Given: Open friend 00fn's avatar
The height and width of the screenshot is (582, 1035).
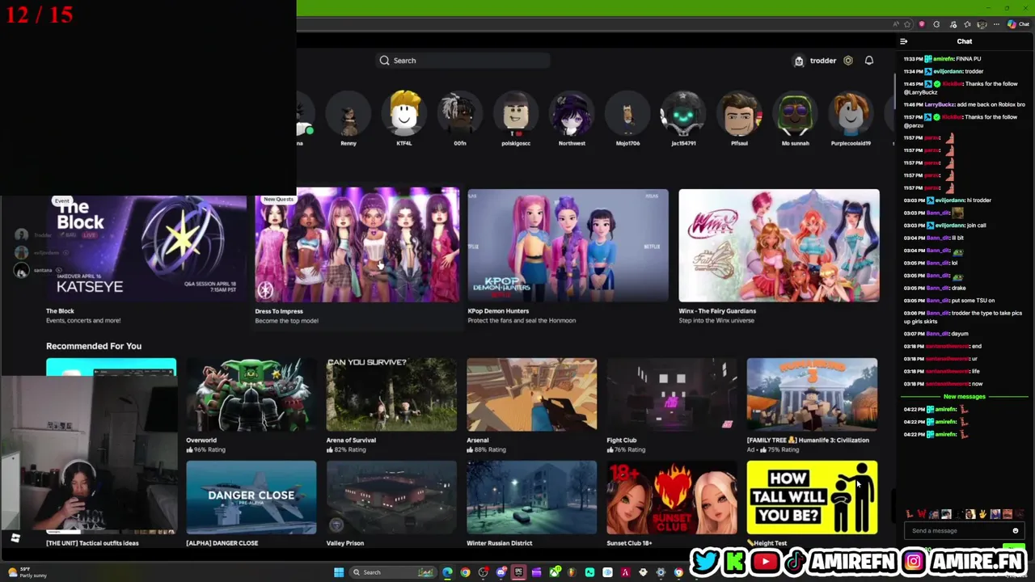Looking at the screenshot, I should 459,114.
